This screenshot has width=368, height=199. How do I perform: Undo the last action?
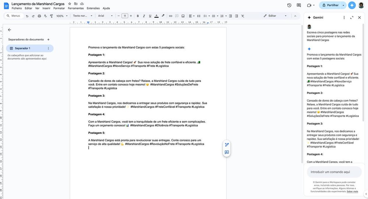click(x=27, y=16)
